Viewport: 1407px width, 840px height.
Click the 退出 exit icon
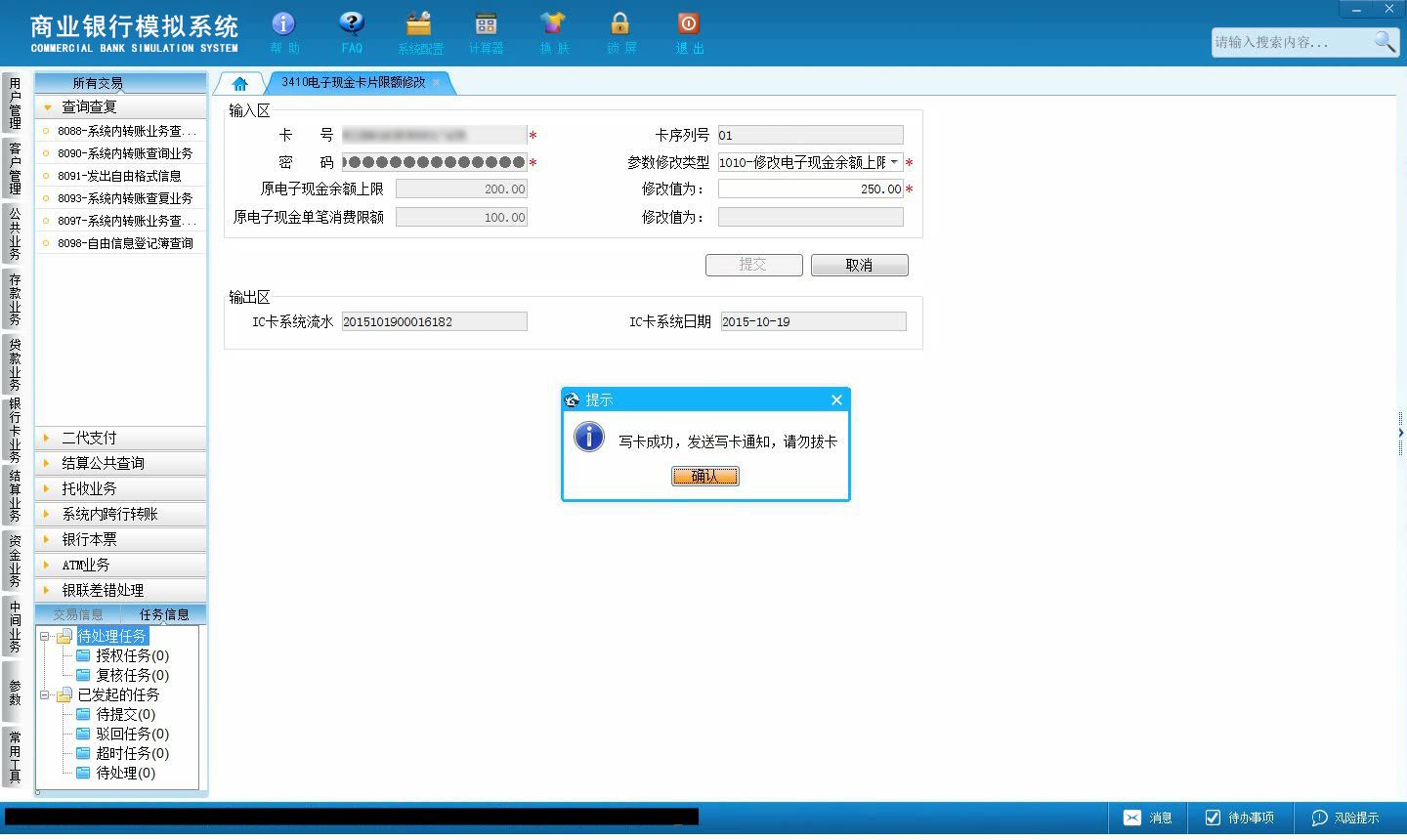[688, 23]
